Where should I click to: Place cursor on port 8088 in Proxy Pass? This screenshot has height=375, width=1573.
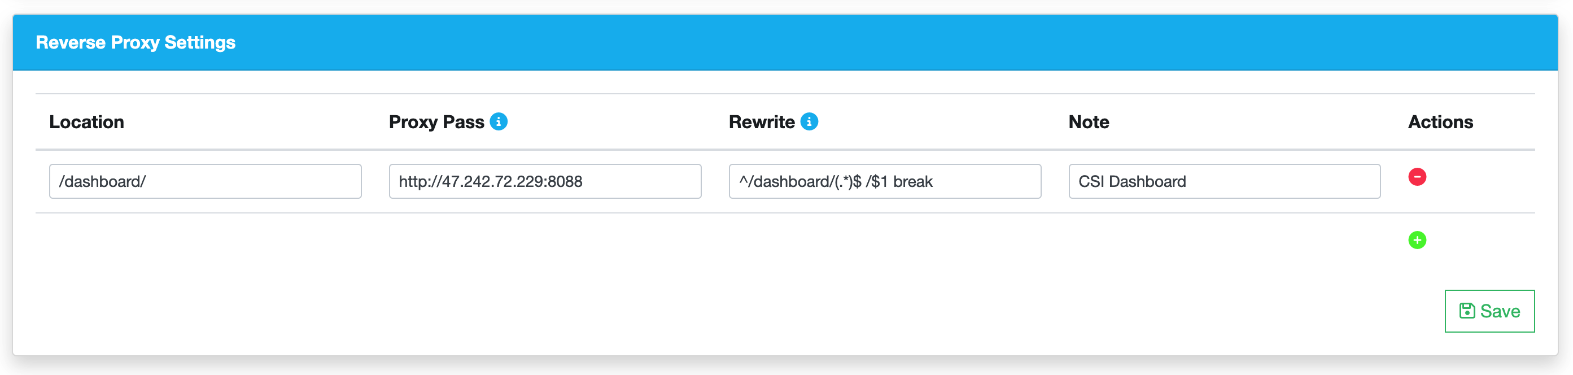[565, 182]
